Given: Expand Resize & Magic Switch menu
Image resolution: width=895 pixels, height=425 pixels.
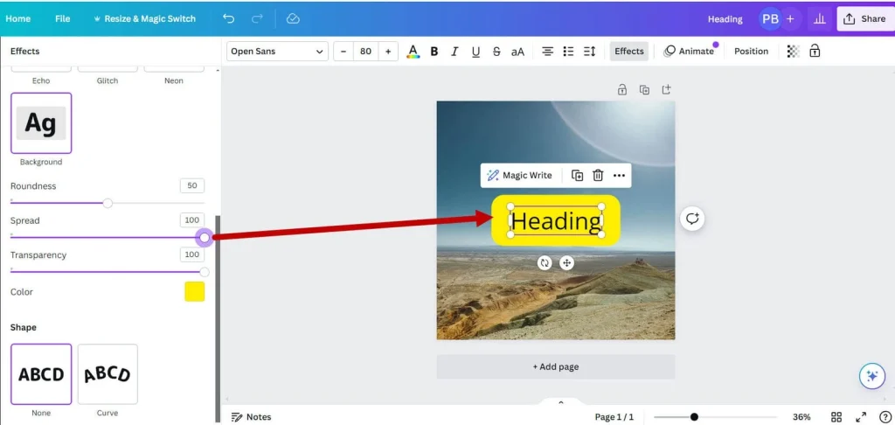Looking at the screenshot, I should [x=144, y=18].
